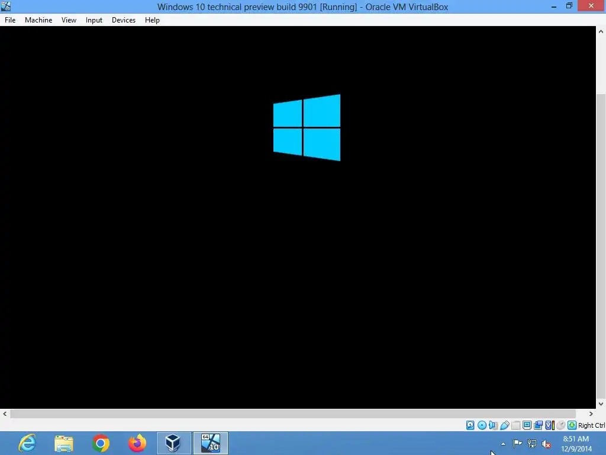606x455 pixels.
Task: Launch Google Chrome from the taskbar
Action: tap(101, 443)
